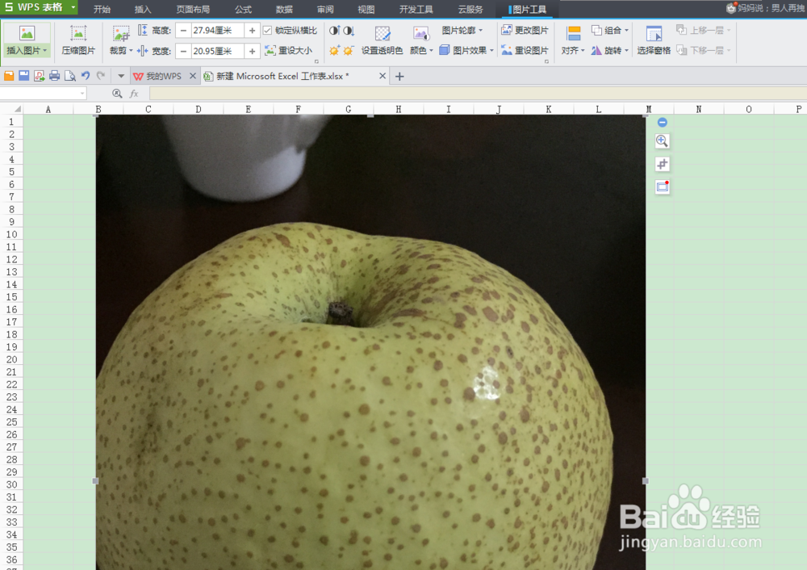Screen dimensions: 807x570
Task: Switch to the 数据 (Data) tab
Action: [284, 9]
